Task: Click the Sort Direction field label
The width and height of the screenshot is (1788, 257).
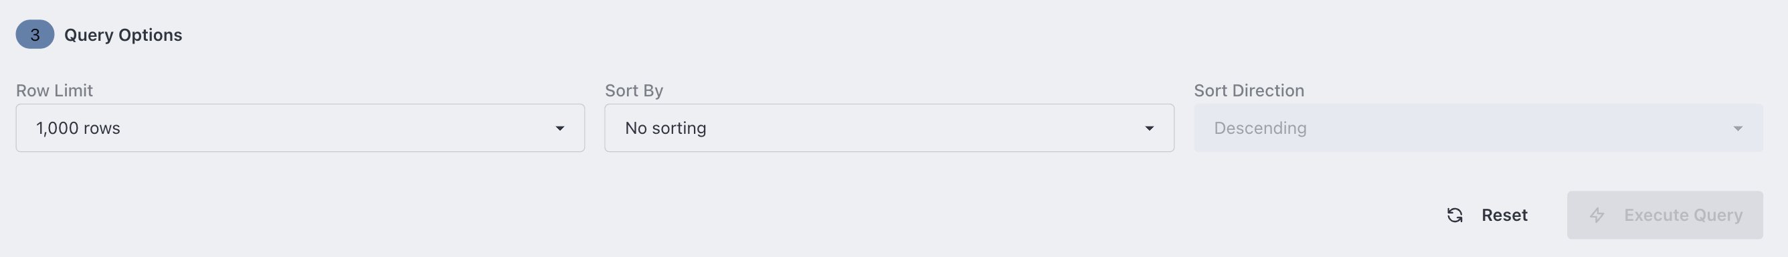Action: pyautogui.click(x=1249, y=90)
